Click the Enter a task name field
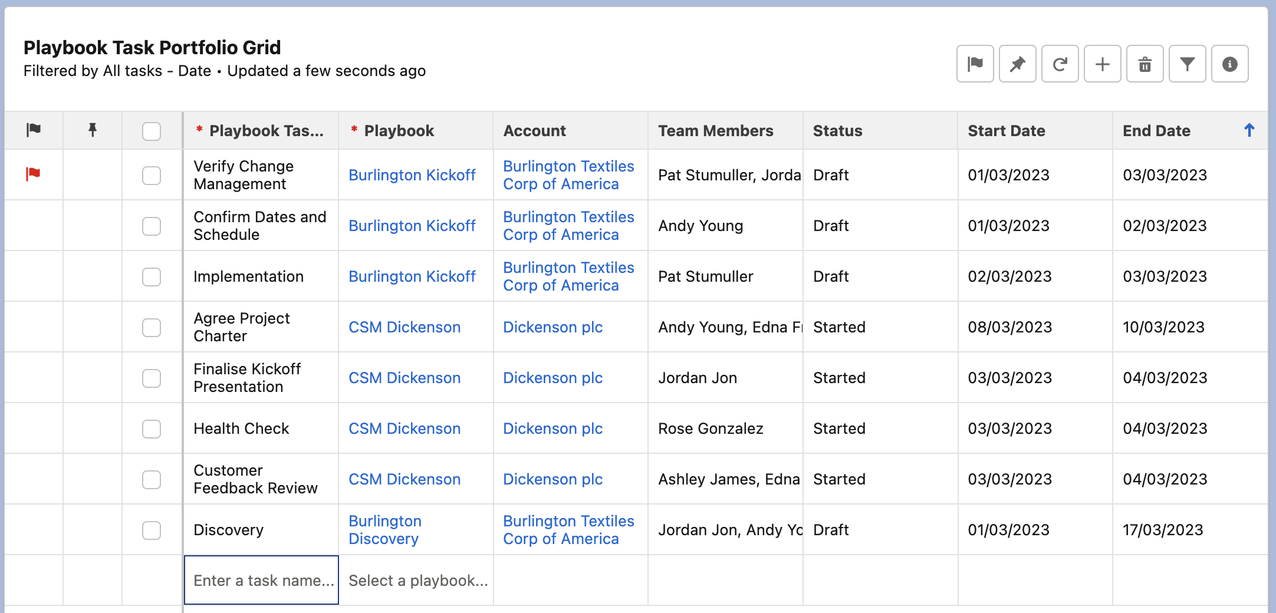Image resolution: width=1276 pixels, height=613 pixels. [262, 581]
